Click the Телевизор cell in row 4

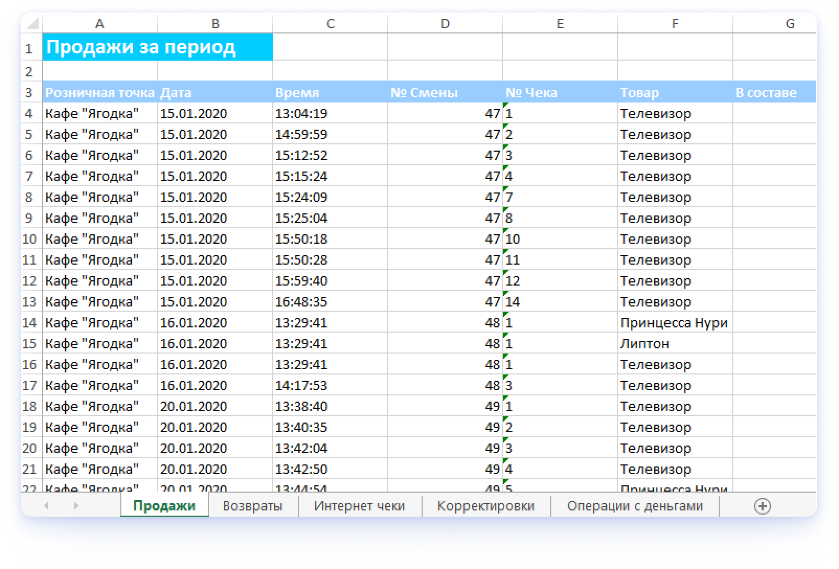point(675,113)
